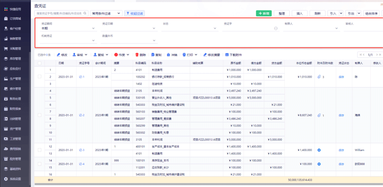Open voucher link 记-3
Viewport: 383px width, 187px height.
click(81, 150)
